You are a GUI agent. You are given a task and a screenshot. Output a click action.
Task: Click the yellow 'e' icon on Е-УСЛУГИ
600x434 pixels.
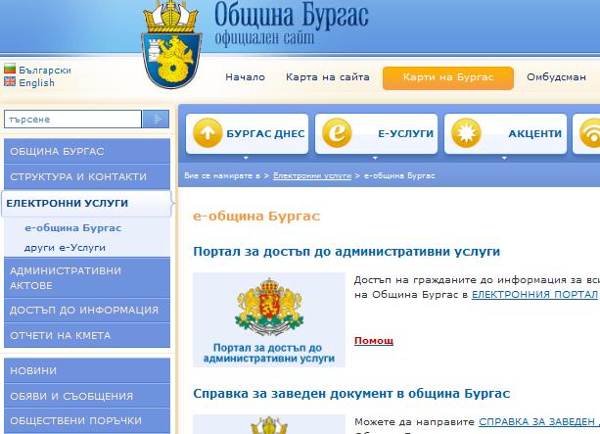pos(337,133)
